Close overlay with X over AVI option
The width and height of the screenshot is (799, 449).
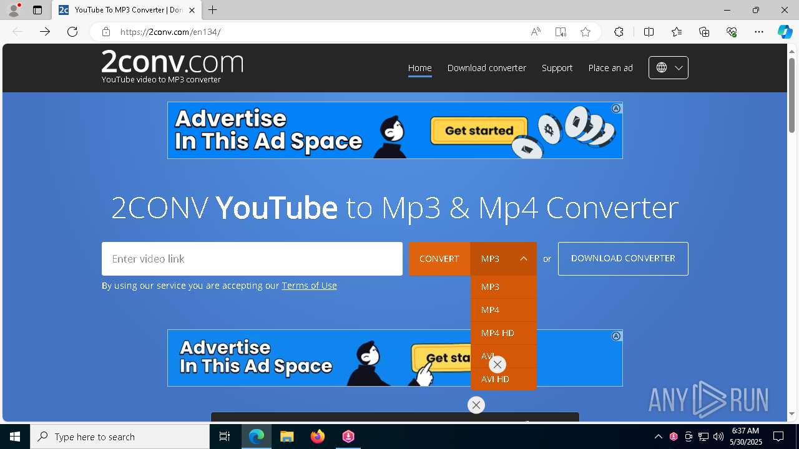pos(498,364)
